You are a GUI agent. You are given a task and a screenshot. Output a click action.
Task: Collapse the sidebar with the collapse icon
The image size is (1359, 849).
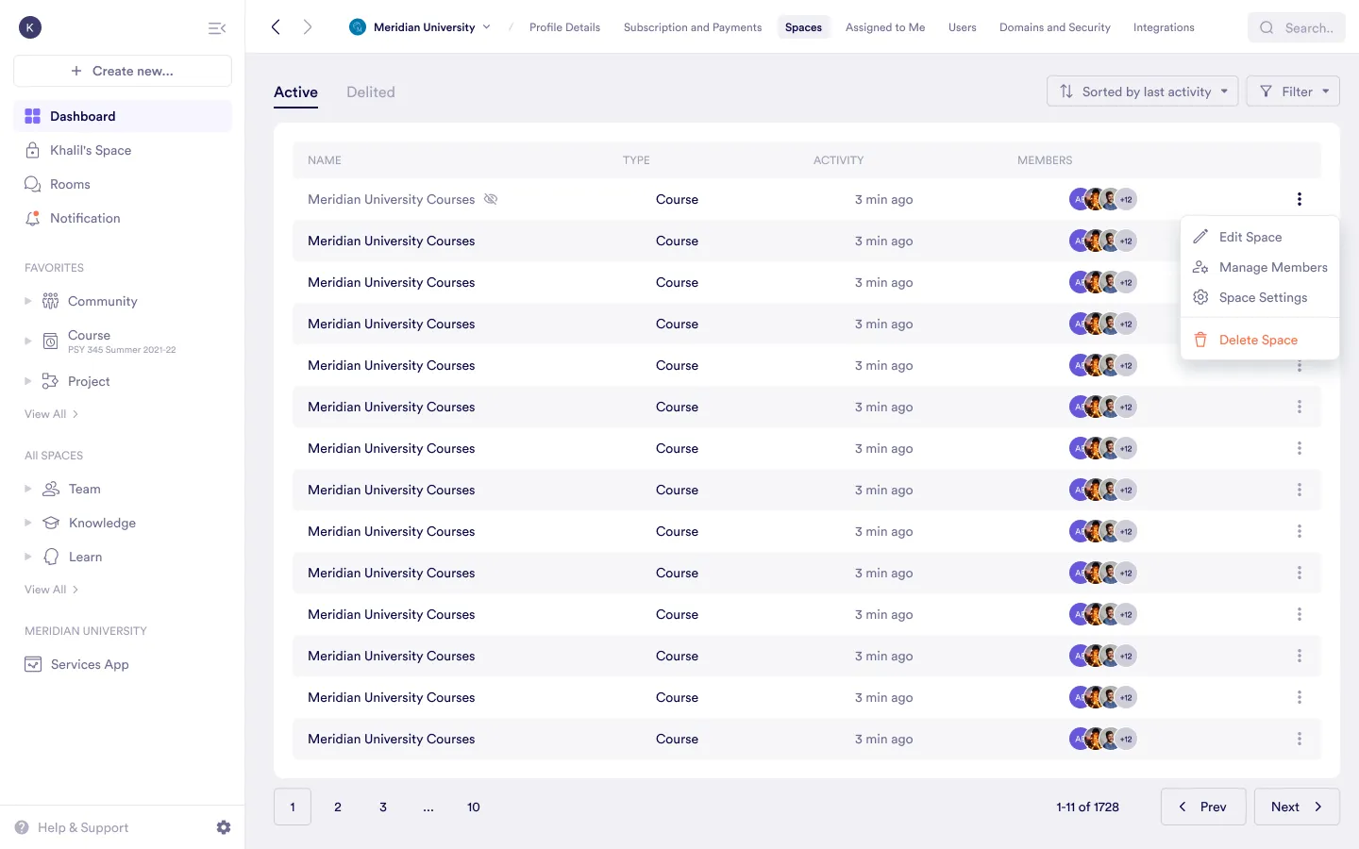pos(217,27)
